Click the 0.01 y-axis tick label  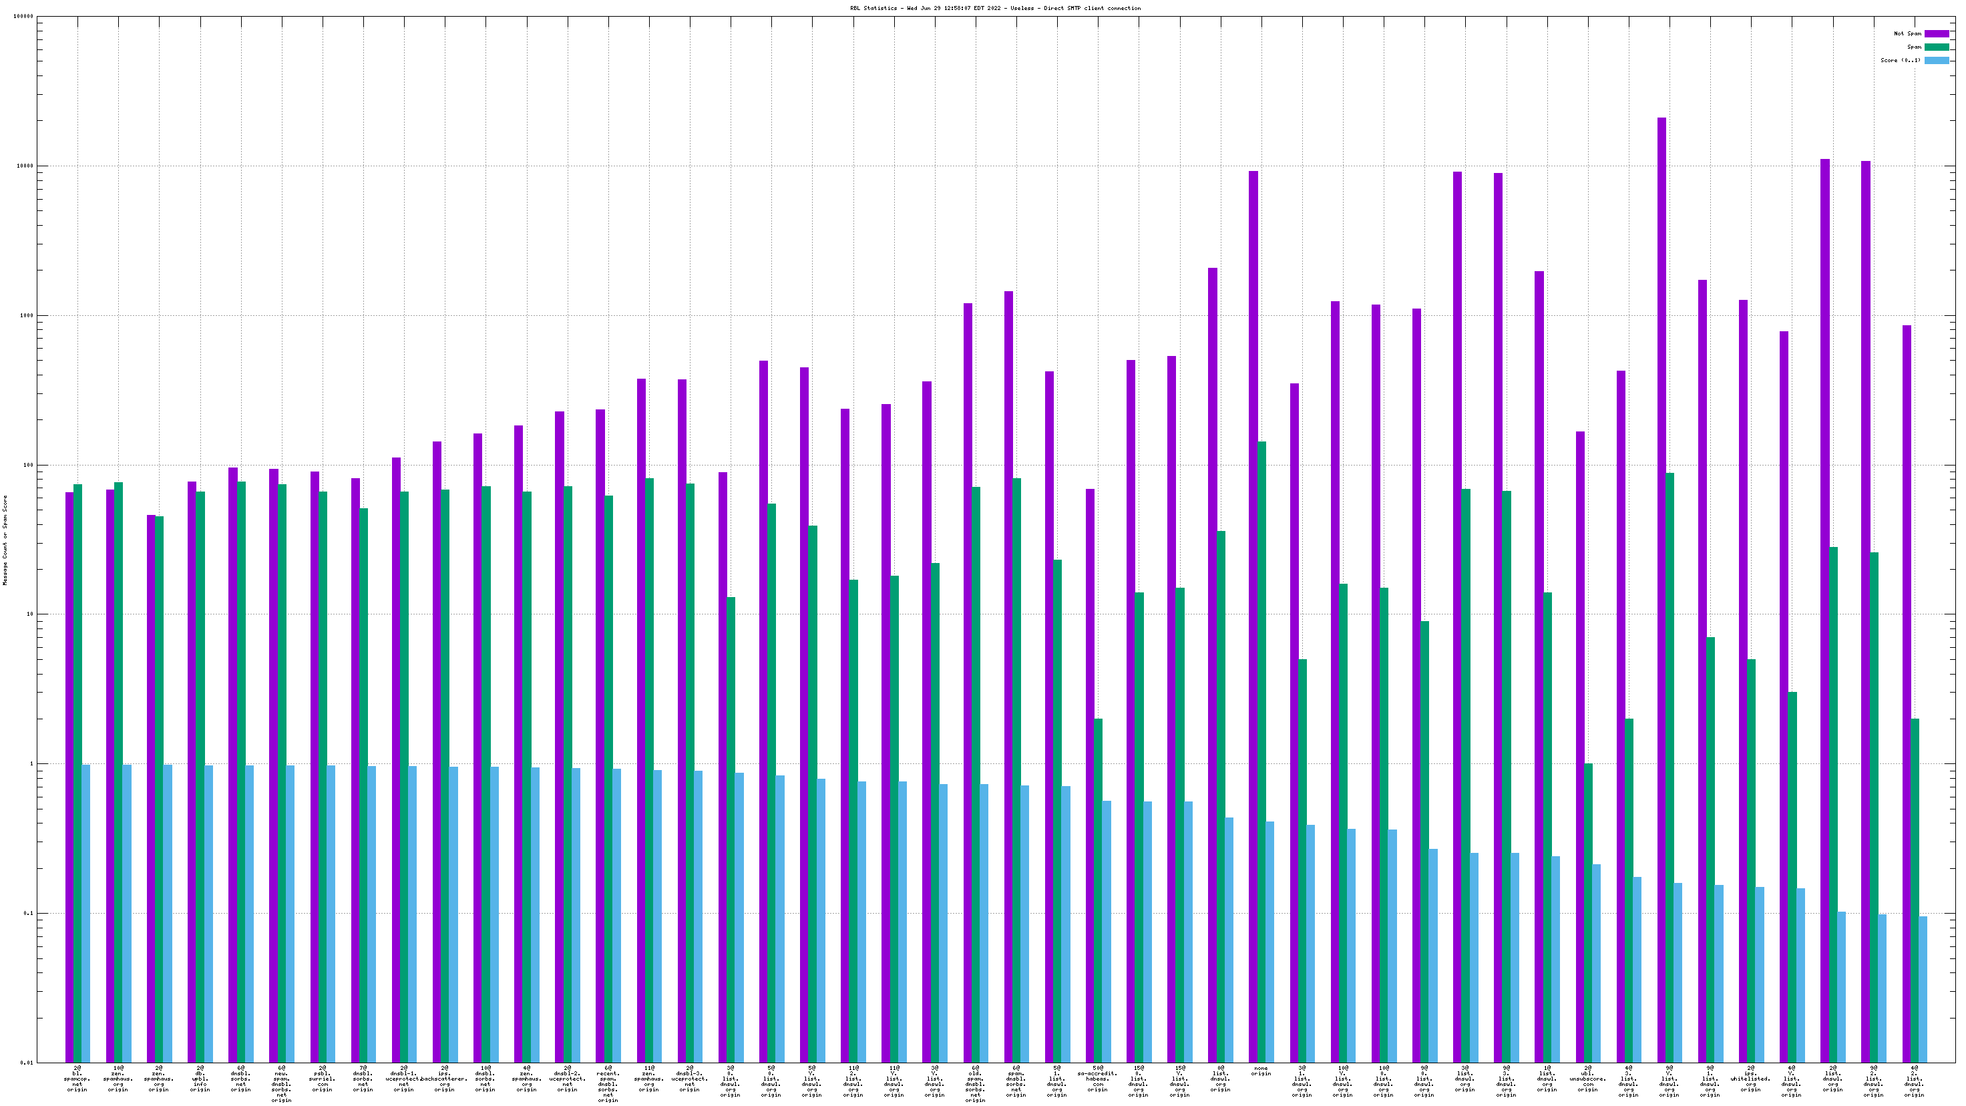pos(26,1062)
